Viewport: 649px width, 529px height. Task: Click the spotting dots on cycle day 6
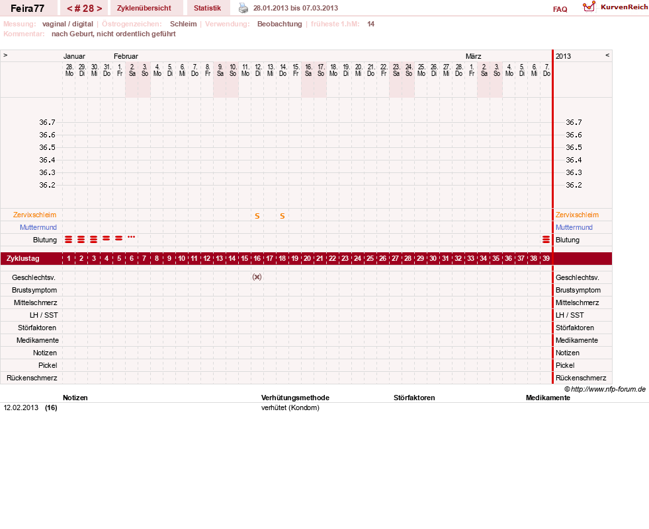click(131, 237)
